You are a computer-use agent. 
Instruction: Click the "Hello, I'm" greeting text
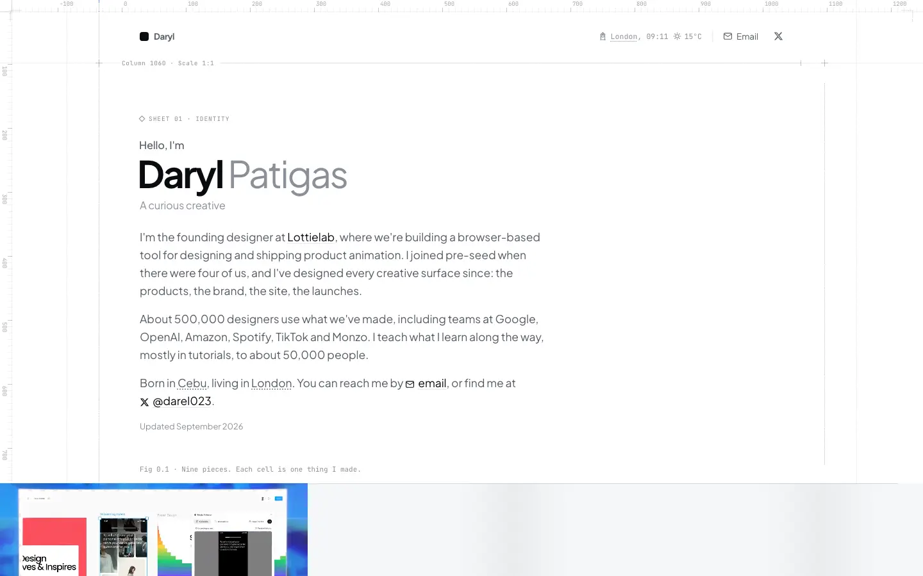tap(162, 145)
